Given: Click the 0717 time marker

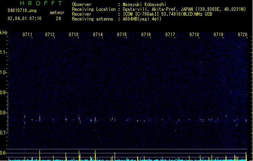Looking at the screenshot, I should [170, 35].
